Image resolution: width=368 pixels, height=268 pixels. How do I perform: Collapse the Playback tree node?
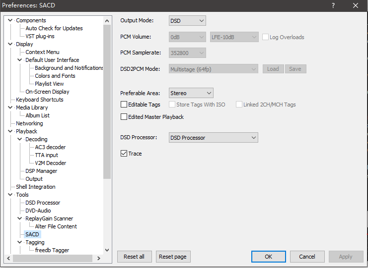pyautogui.click(x=11, y=131)
